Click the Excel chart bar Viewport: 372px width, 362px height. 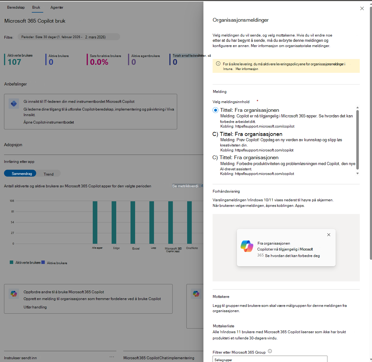[133, 222]
